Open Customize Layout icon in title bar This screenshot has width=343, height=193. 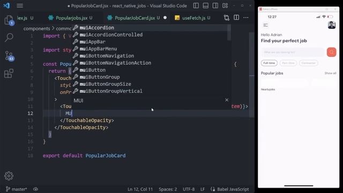tap(225, 6)
